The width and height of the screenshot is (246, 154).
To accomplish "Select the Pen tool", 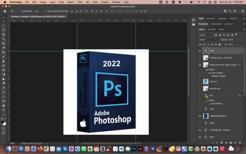I will tap(3, 88).
